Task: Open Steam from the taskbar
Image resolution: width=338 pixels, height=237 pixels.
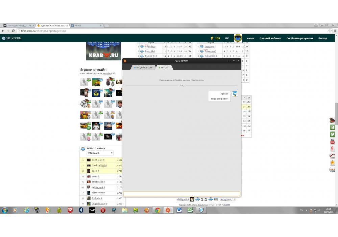Action: [92, 210]
